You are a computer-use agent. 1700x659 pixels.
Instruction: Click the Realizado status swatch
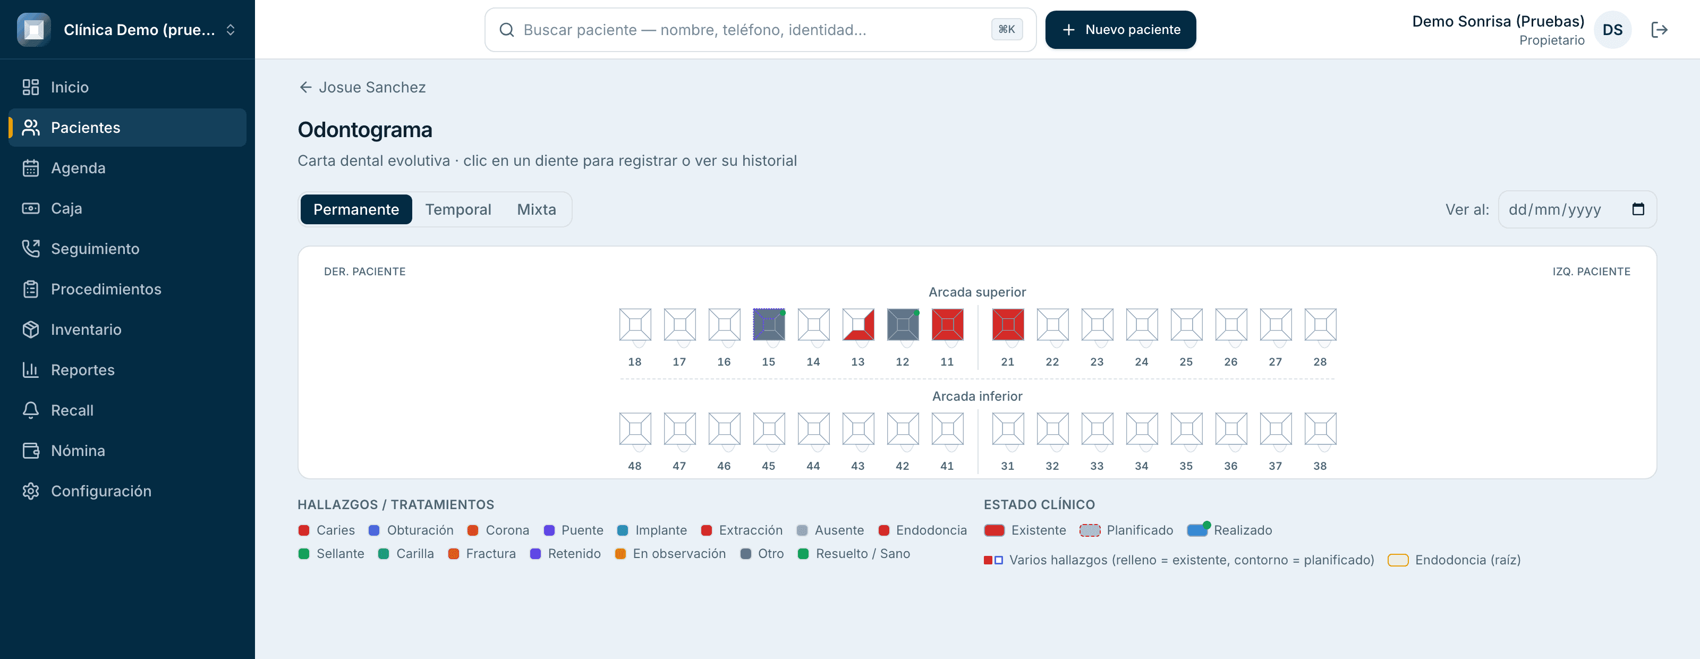click(x=1197, y=529)
